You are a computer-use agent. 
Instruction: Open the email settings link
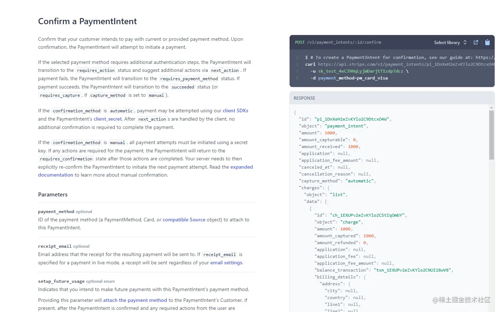(x=226, y=263)
